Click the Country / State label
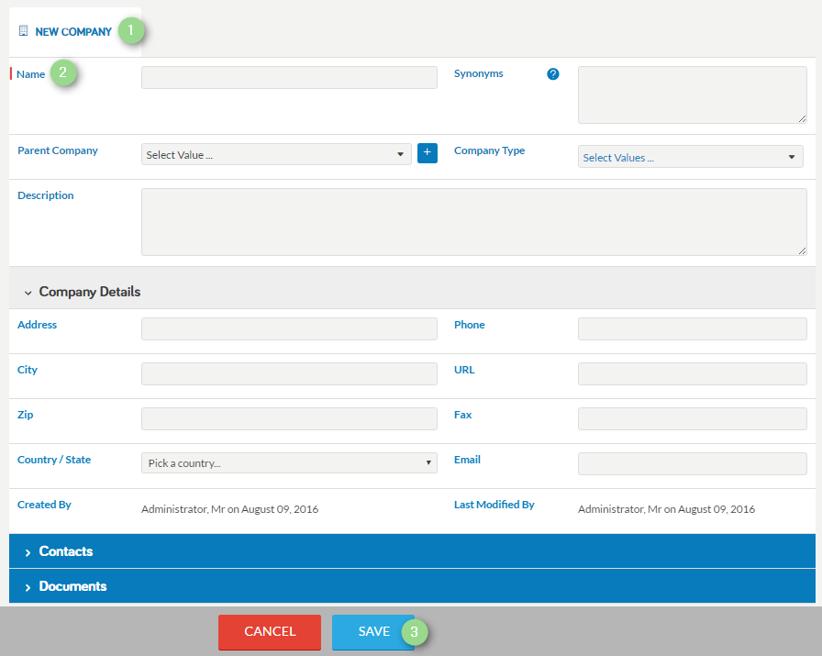This screenshot has width=822, height=656. [54, 460]
